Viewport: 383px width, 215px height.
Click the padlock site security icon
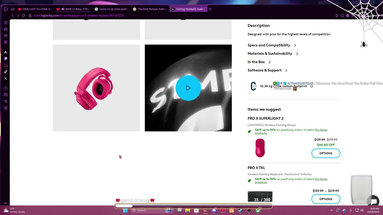pos(30,16)
